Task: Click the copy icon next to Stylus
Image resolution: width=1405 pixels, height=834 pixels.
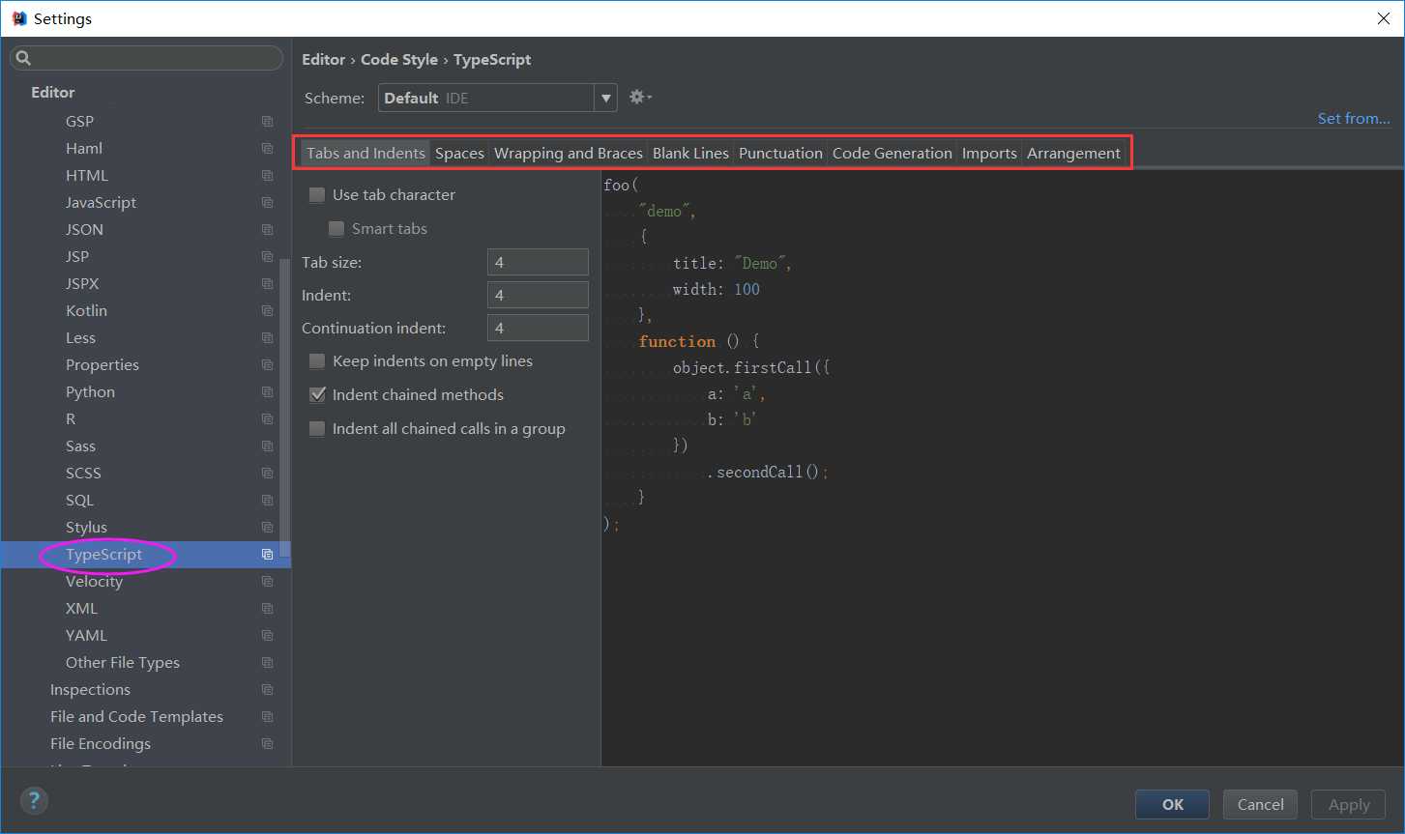Action: point(267,528)
